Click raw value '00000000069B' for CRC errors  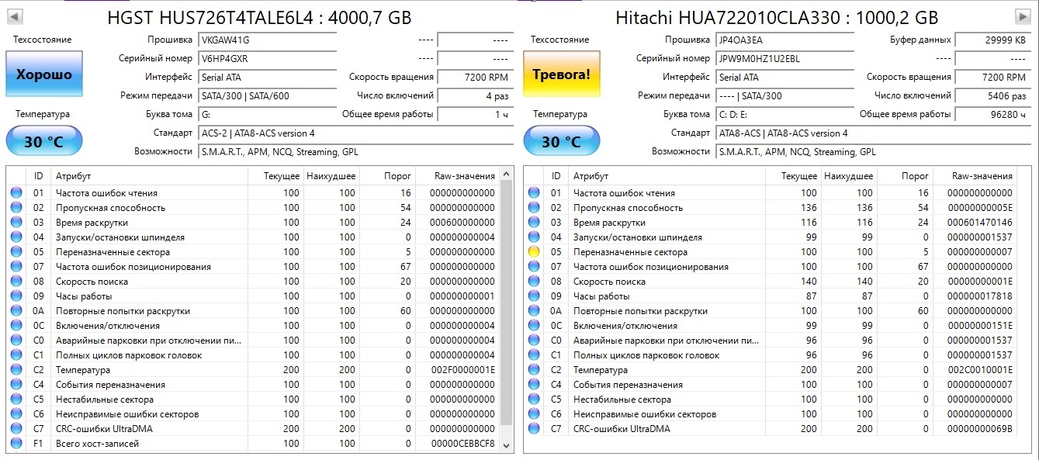pos(980,429)
